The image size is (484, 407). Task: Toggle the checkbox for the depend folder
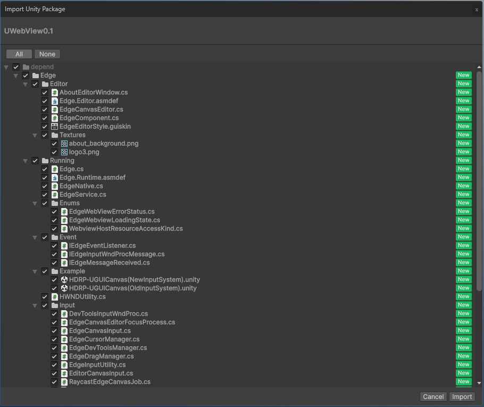point(15,67)
